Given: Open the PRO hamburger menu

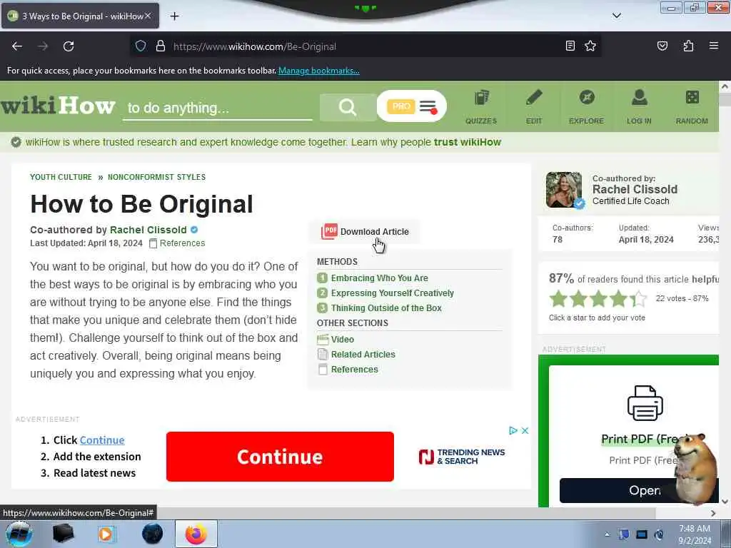Looking at the screenshot, I should tap(428, 107).
